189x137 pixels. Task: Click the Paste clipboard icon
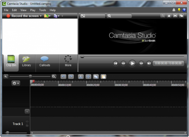click(103, 76)
